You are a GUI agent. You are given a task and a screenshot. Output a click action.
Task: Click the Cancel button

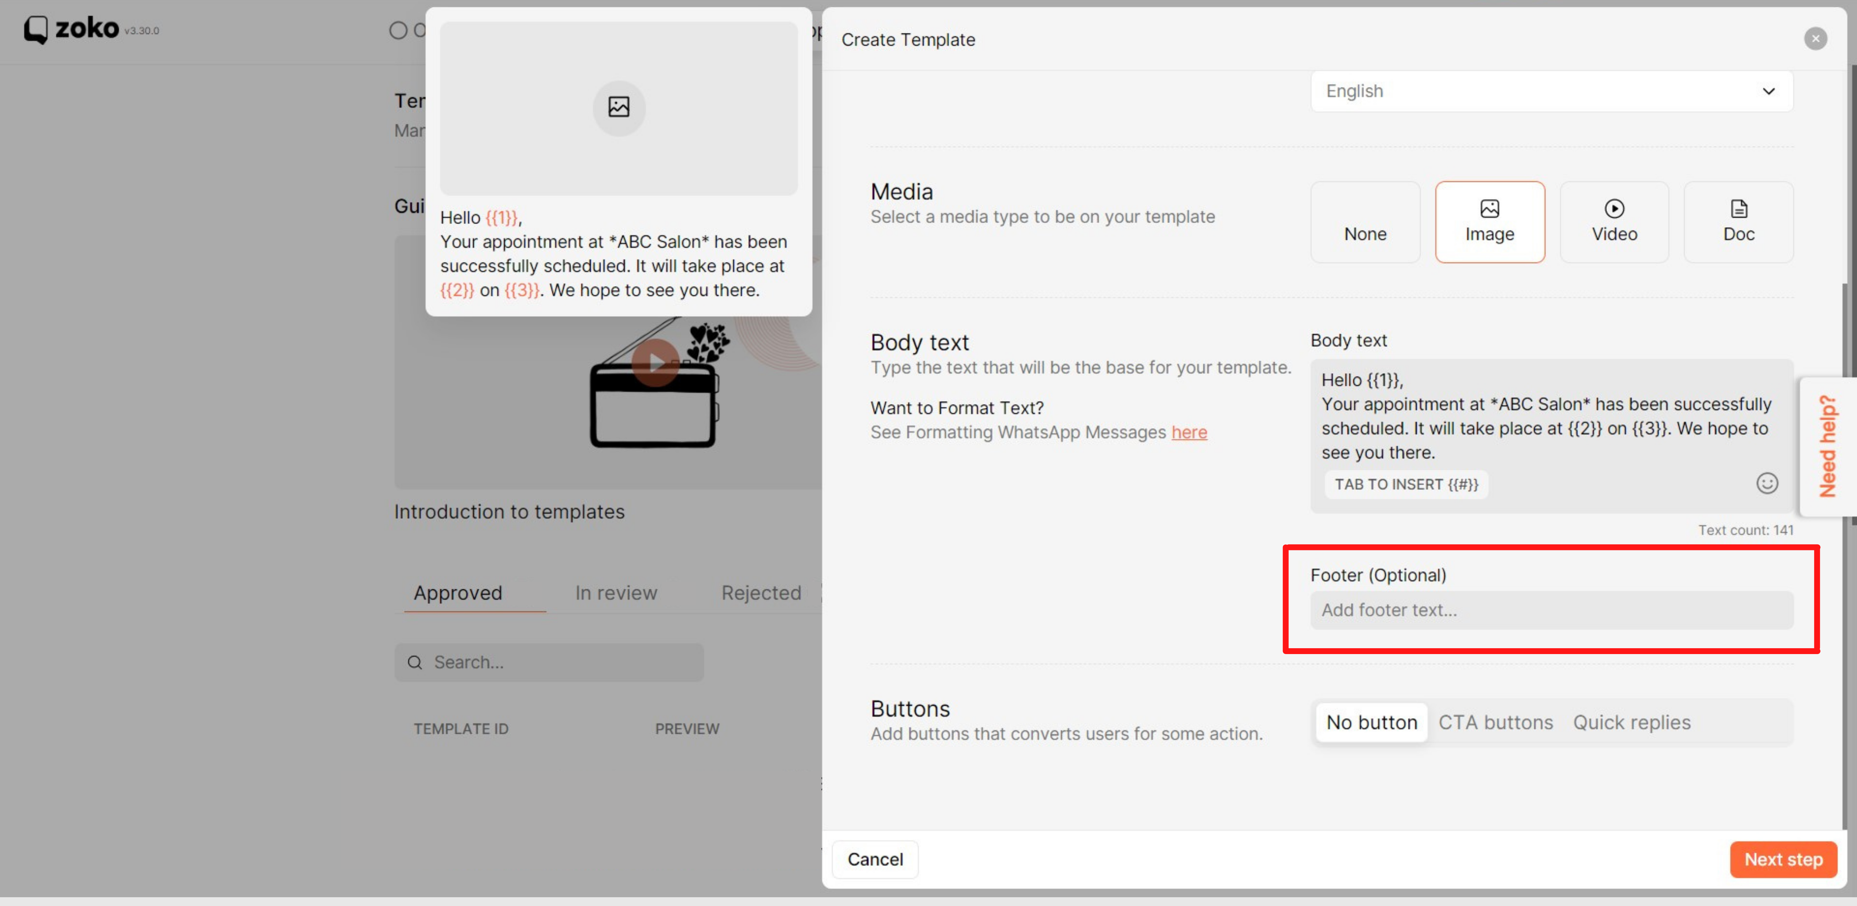click(x=874, y=859)
